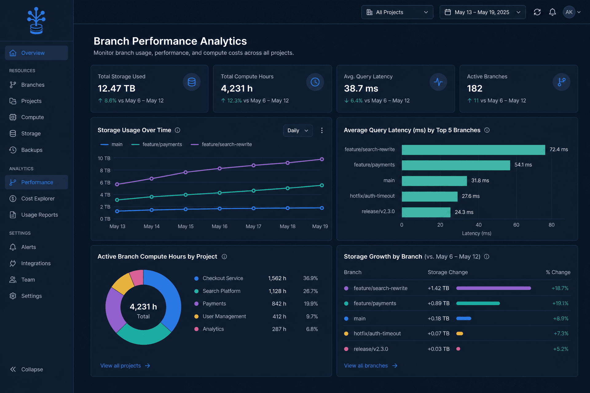590x393 pixels.
Task: Click the pulse icon on Query Latency card
Action: [438, 82]
